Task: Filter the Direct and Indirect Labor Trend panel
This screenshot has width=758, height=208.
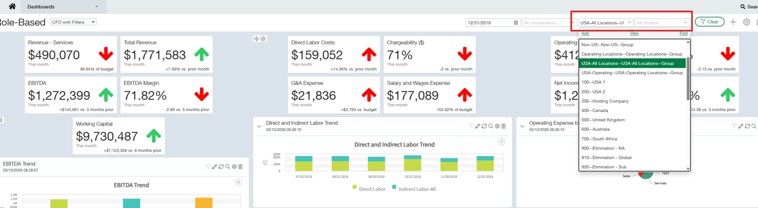Action: click(x=471, y=126)
